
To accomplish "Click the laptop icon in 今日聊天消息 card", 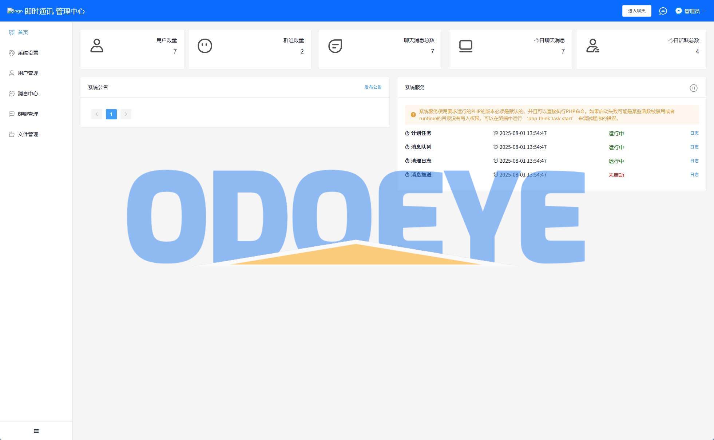I will coord(465,46).
